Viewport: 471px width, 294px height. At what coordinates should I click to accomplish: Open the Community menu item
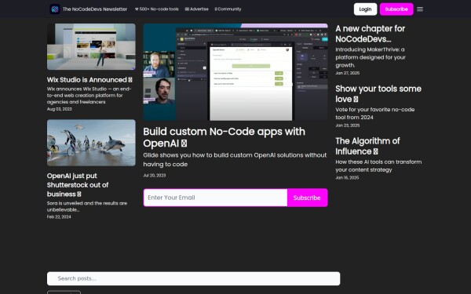pyautogui.click(x=228, y=9)
